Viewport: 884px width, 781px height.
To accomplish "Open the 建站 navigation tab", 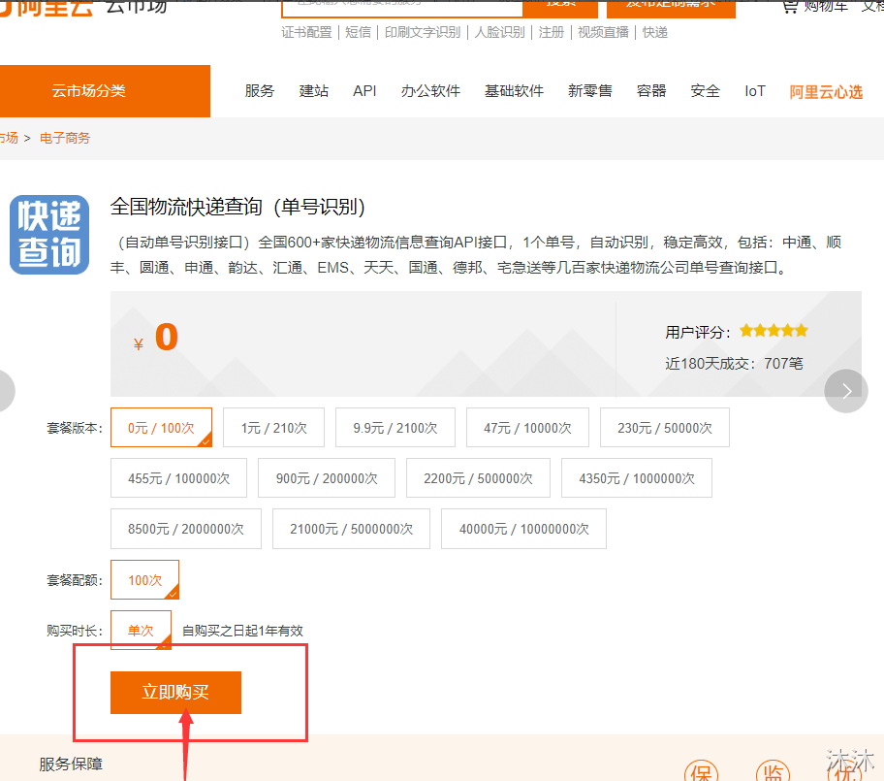I will [x=313, y=91].
